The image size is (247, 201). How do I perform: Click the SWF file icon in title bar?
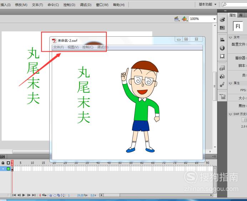[54, 41]
